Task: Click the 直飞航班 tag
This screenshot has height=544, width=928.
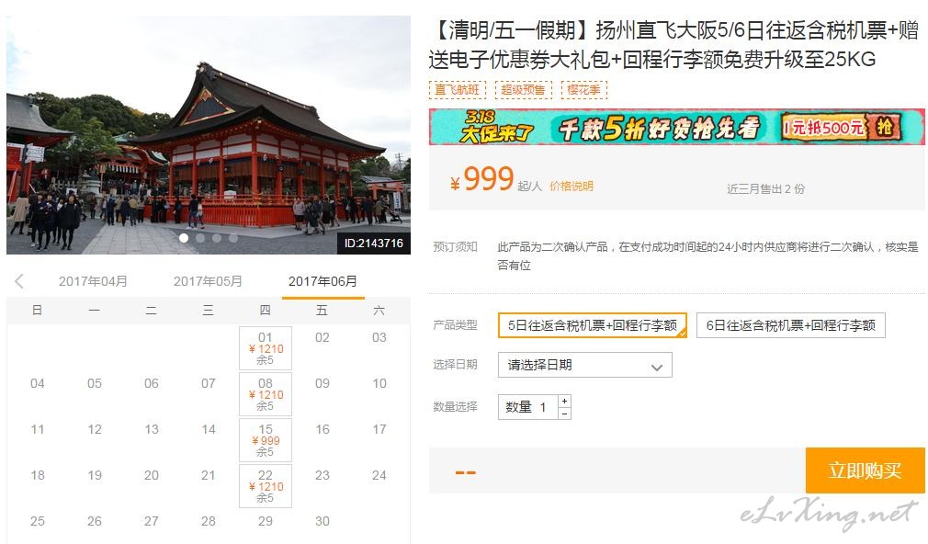Action: (457, 90)
